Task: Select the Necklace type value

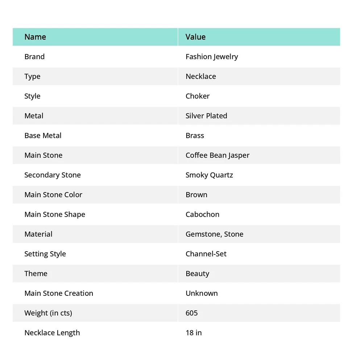Action: [x=200, y=76]
